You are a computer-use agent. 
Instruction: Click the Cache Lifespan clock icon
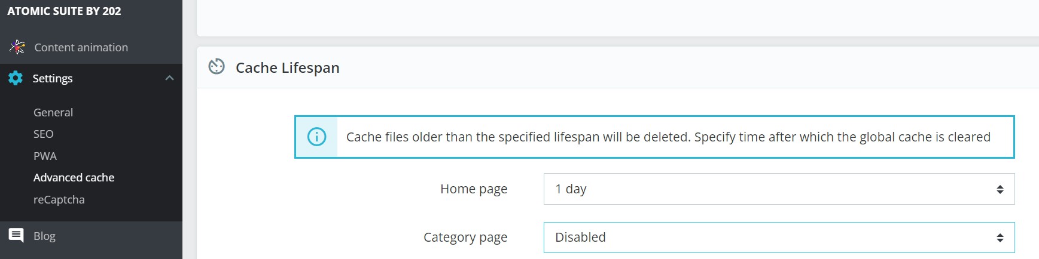(x=217, y=67)
